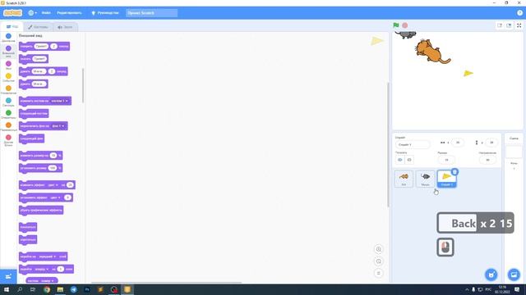This screenshot has width=526, height=295.
Task: Click the green flag to run the project
Action: pos(396,25)
